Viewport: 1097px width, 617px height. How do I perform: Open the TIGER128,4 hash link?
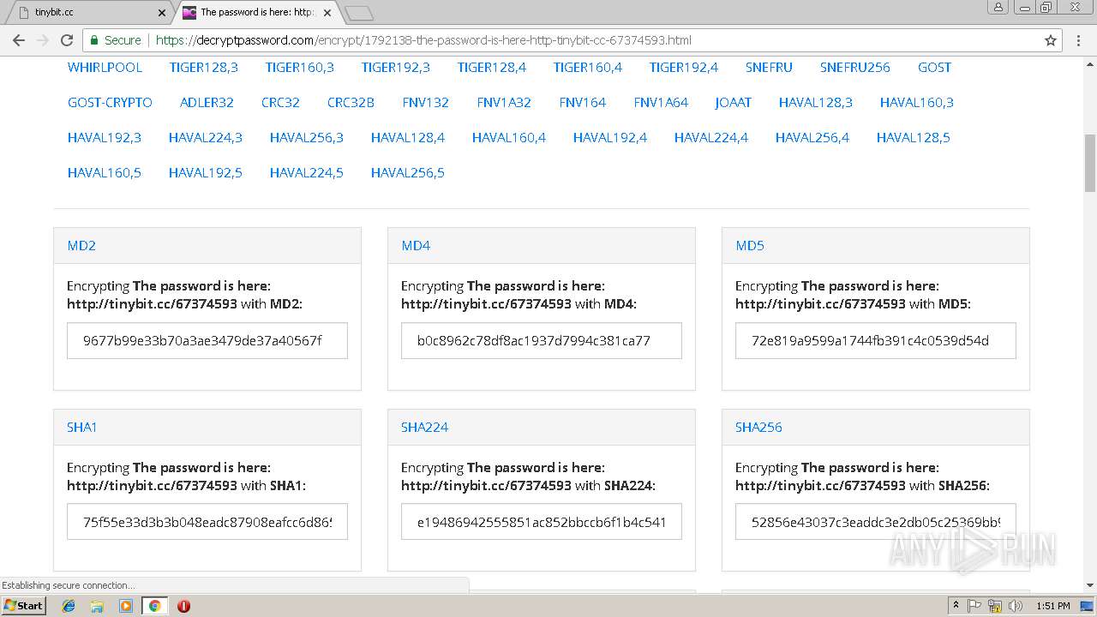tap(491, 67)
